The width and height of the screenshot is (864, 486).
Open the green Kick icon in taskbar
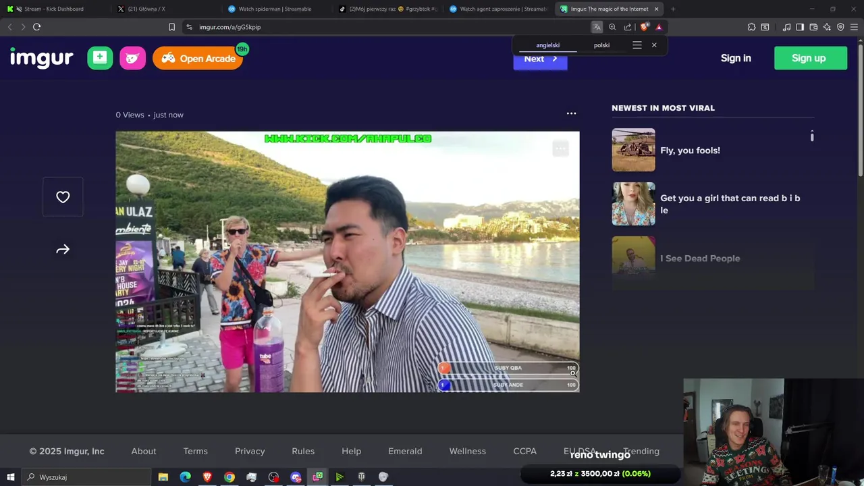(340, 477)
